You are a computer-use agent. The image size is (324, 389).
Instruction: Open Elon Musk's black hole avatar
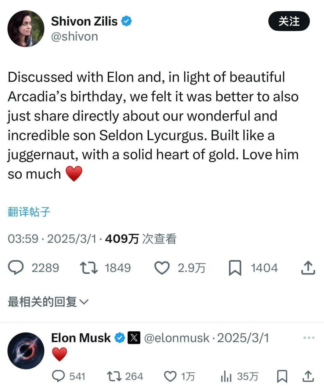[x=26, y=351]
